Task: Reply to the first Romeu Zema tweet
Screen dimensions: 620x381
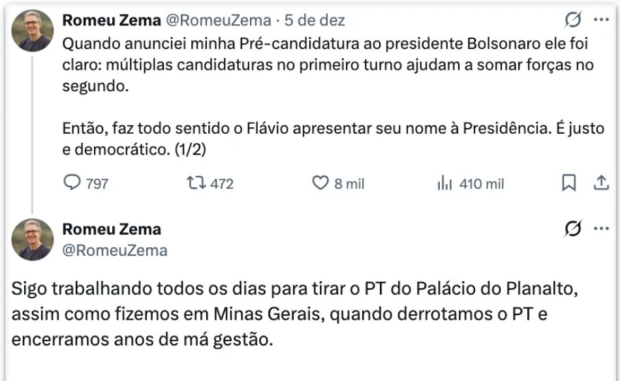Action: (72, 184)
